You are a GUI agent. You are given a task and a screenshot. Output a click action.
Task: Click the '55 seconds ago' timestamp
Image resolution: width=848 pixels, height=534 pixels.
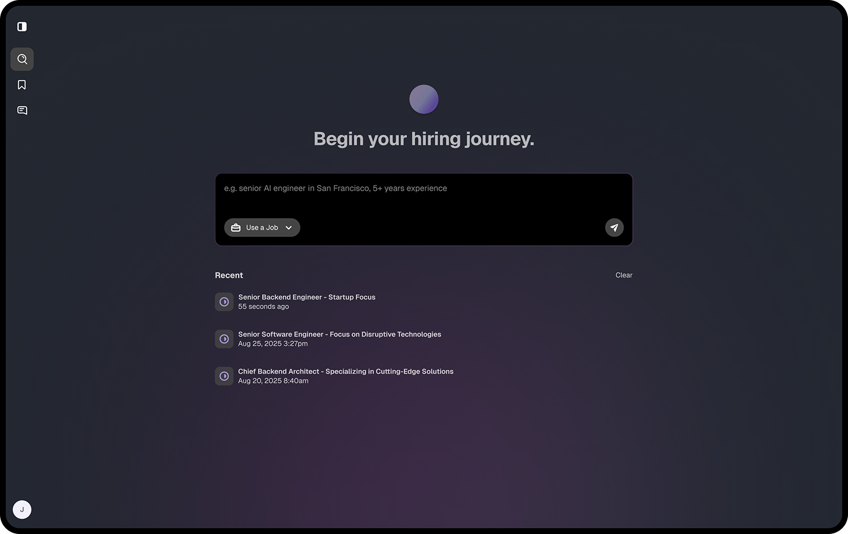(263, 306)
